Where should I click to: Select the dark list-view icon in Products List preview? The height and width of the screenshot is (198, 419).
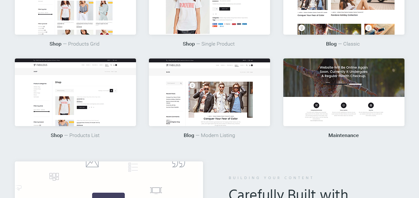pyautogui.click(x=112, y=90)
